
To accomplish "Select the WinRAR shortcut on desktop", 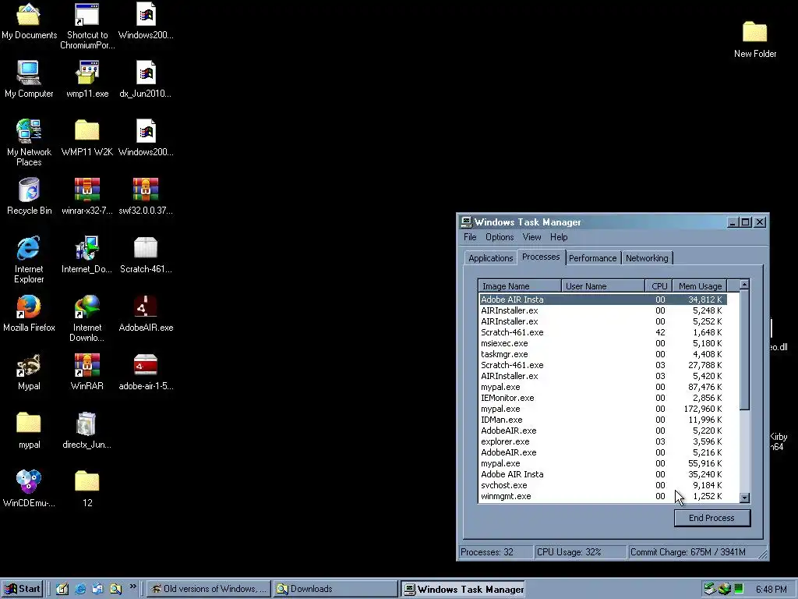I will (87, 372).
